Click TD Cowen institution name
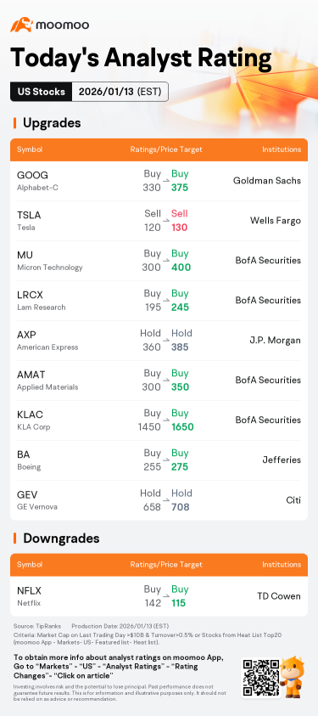The width and height of the screenshot is (318, 716). (278, 596)
